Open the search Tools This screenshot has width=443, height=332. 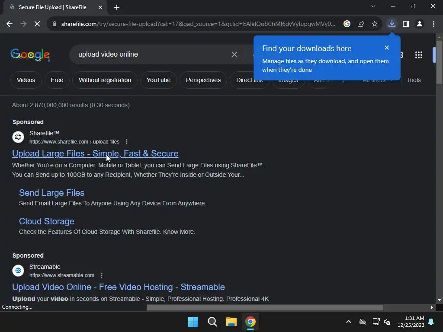pyautogui.click(x=414, y=80)
